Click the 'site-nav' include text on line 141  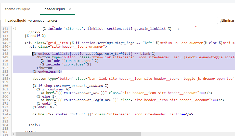click(x=74, y=29)
